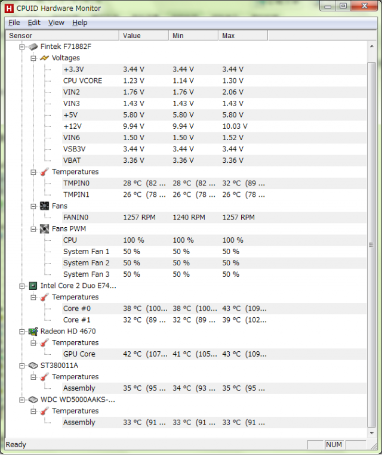
Task: Collapse the Fans PWM group
Action: coord(33,229)
